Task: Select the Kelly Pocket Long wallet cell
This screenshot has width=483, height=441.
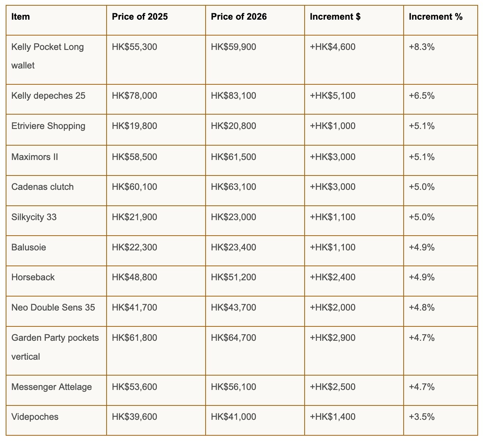Action: click(x=47, y=56)
